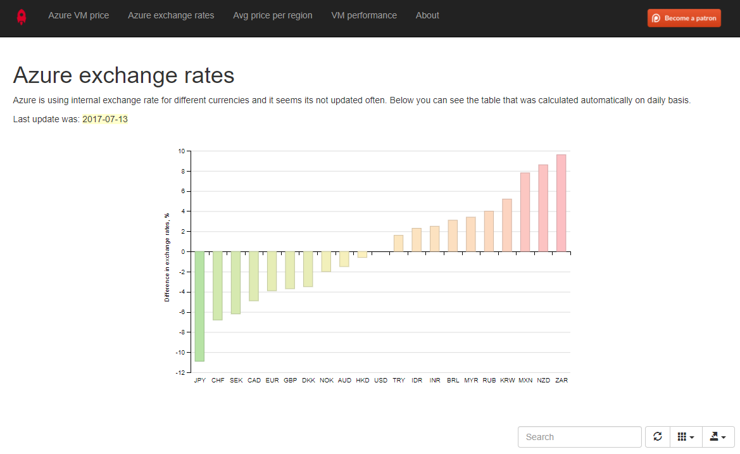The width and height of the screenshot is (740, 454).
Task: Open Azure exchange rates nav item
Action: click(x=171, y=16)
